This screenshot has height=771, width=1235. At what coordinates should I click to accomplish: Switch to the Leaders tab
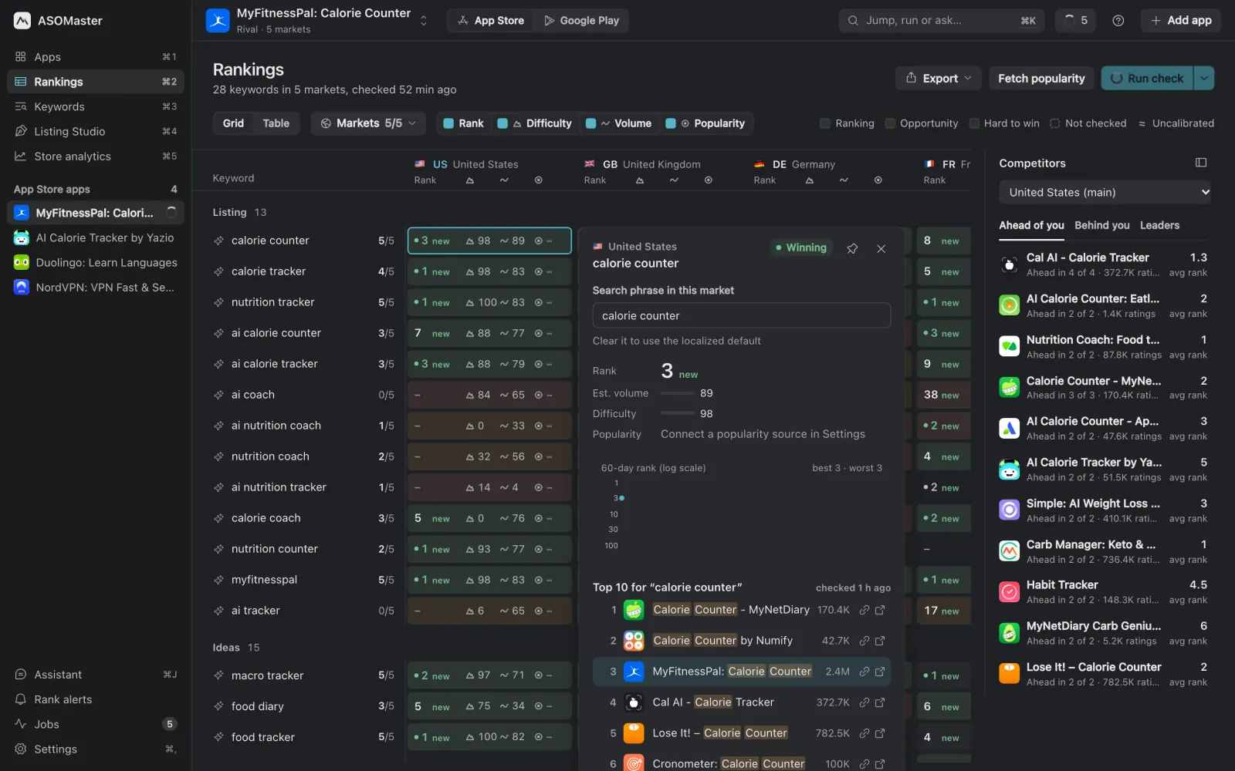point(1159,225)
